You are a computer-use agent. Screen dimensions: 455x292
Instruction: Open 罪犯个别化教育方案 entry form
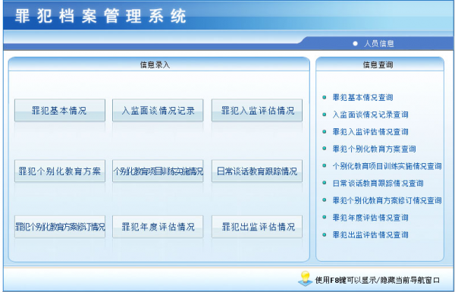click(60, 171)
